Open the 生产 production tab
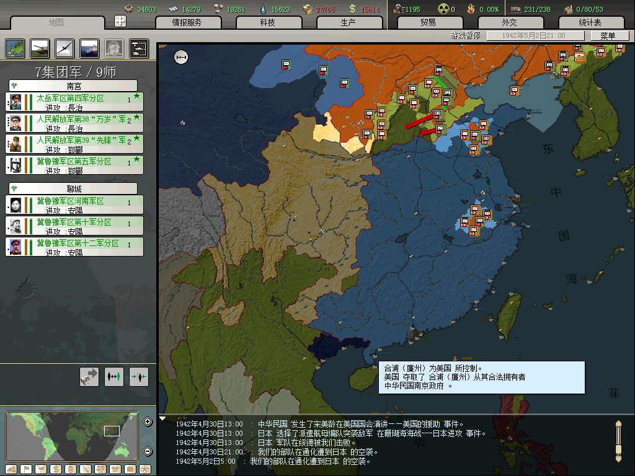 coord(349,23)
